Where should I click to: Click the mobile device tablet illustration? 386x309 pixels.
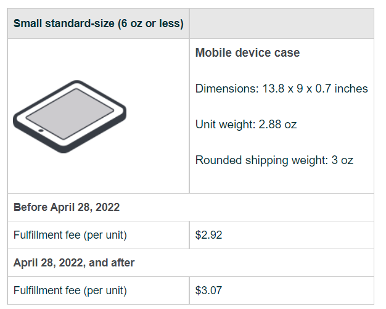[69, 116]
